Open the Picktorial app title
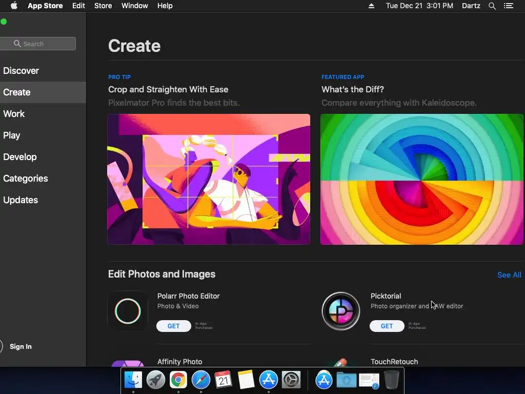The image size is (525, 394). click(386, 296)
